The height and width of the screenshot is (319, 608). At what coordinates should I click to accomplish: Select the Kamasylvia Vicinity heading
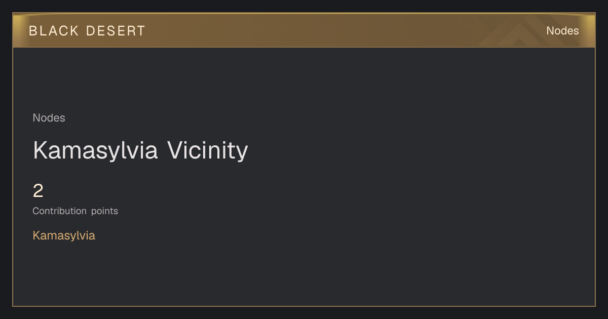pos(140,150)
